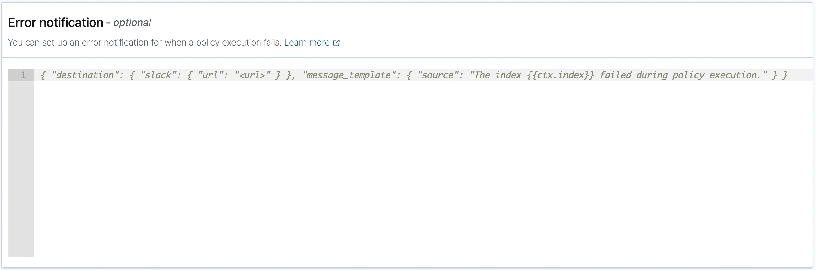Click the Error notification heading
Image resolution: width=816 pixels, height=270 pixels.
click(x=55, y=23)
